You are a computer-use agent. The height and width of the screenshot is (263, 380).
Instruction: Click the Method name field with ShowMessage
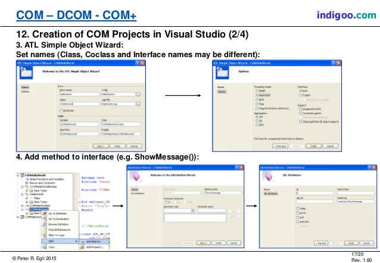pyautogui.click(x=223, y=193)
